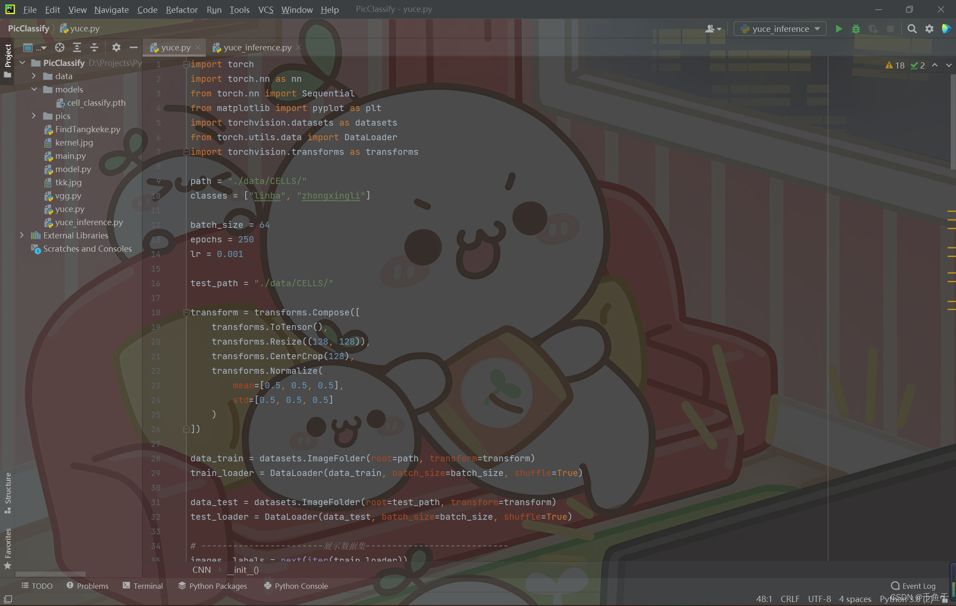Open the VCS menu
The image size is (956, 606).
pos(266,9)
